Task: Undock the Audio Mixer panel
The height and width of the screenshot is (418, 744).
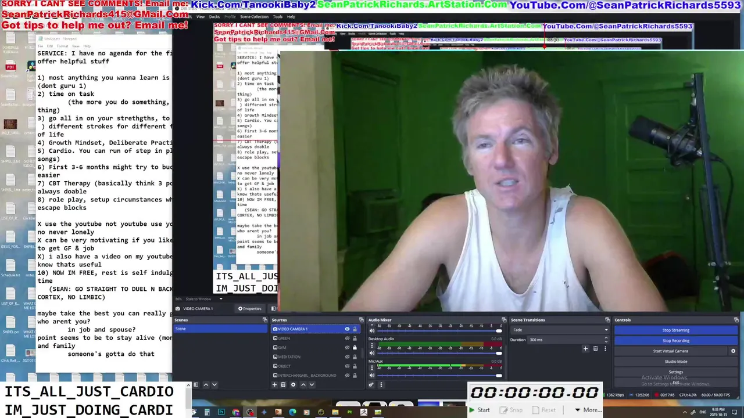Action: click(504, 320)
